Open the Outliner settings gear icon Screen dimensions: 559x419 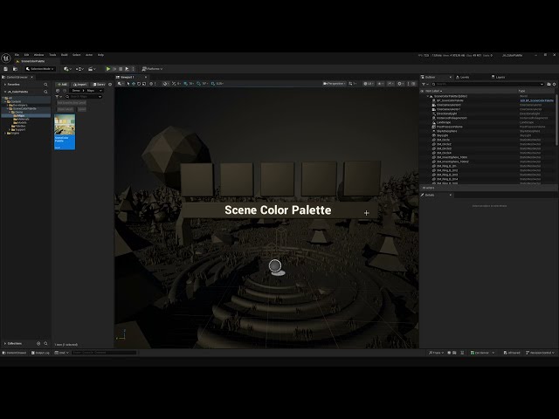click(554, 84)
